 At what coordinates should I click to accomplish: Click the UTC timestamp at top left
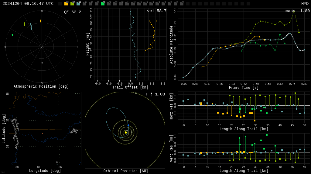pos(28,4)
